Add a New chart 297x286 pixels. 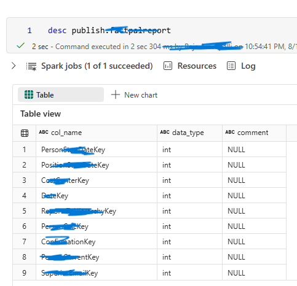pos(141,95)
